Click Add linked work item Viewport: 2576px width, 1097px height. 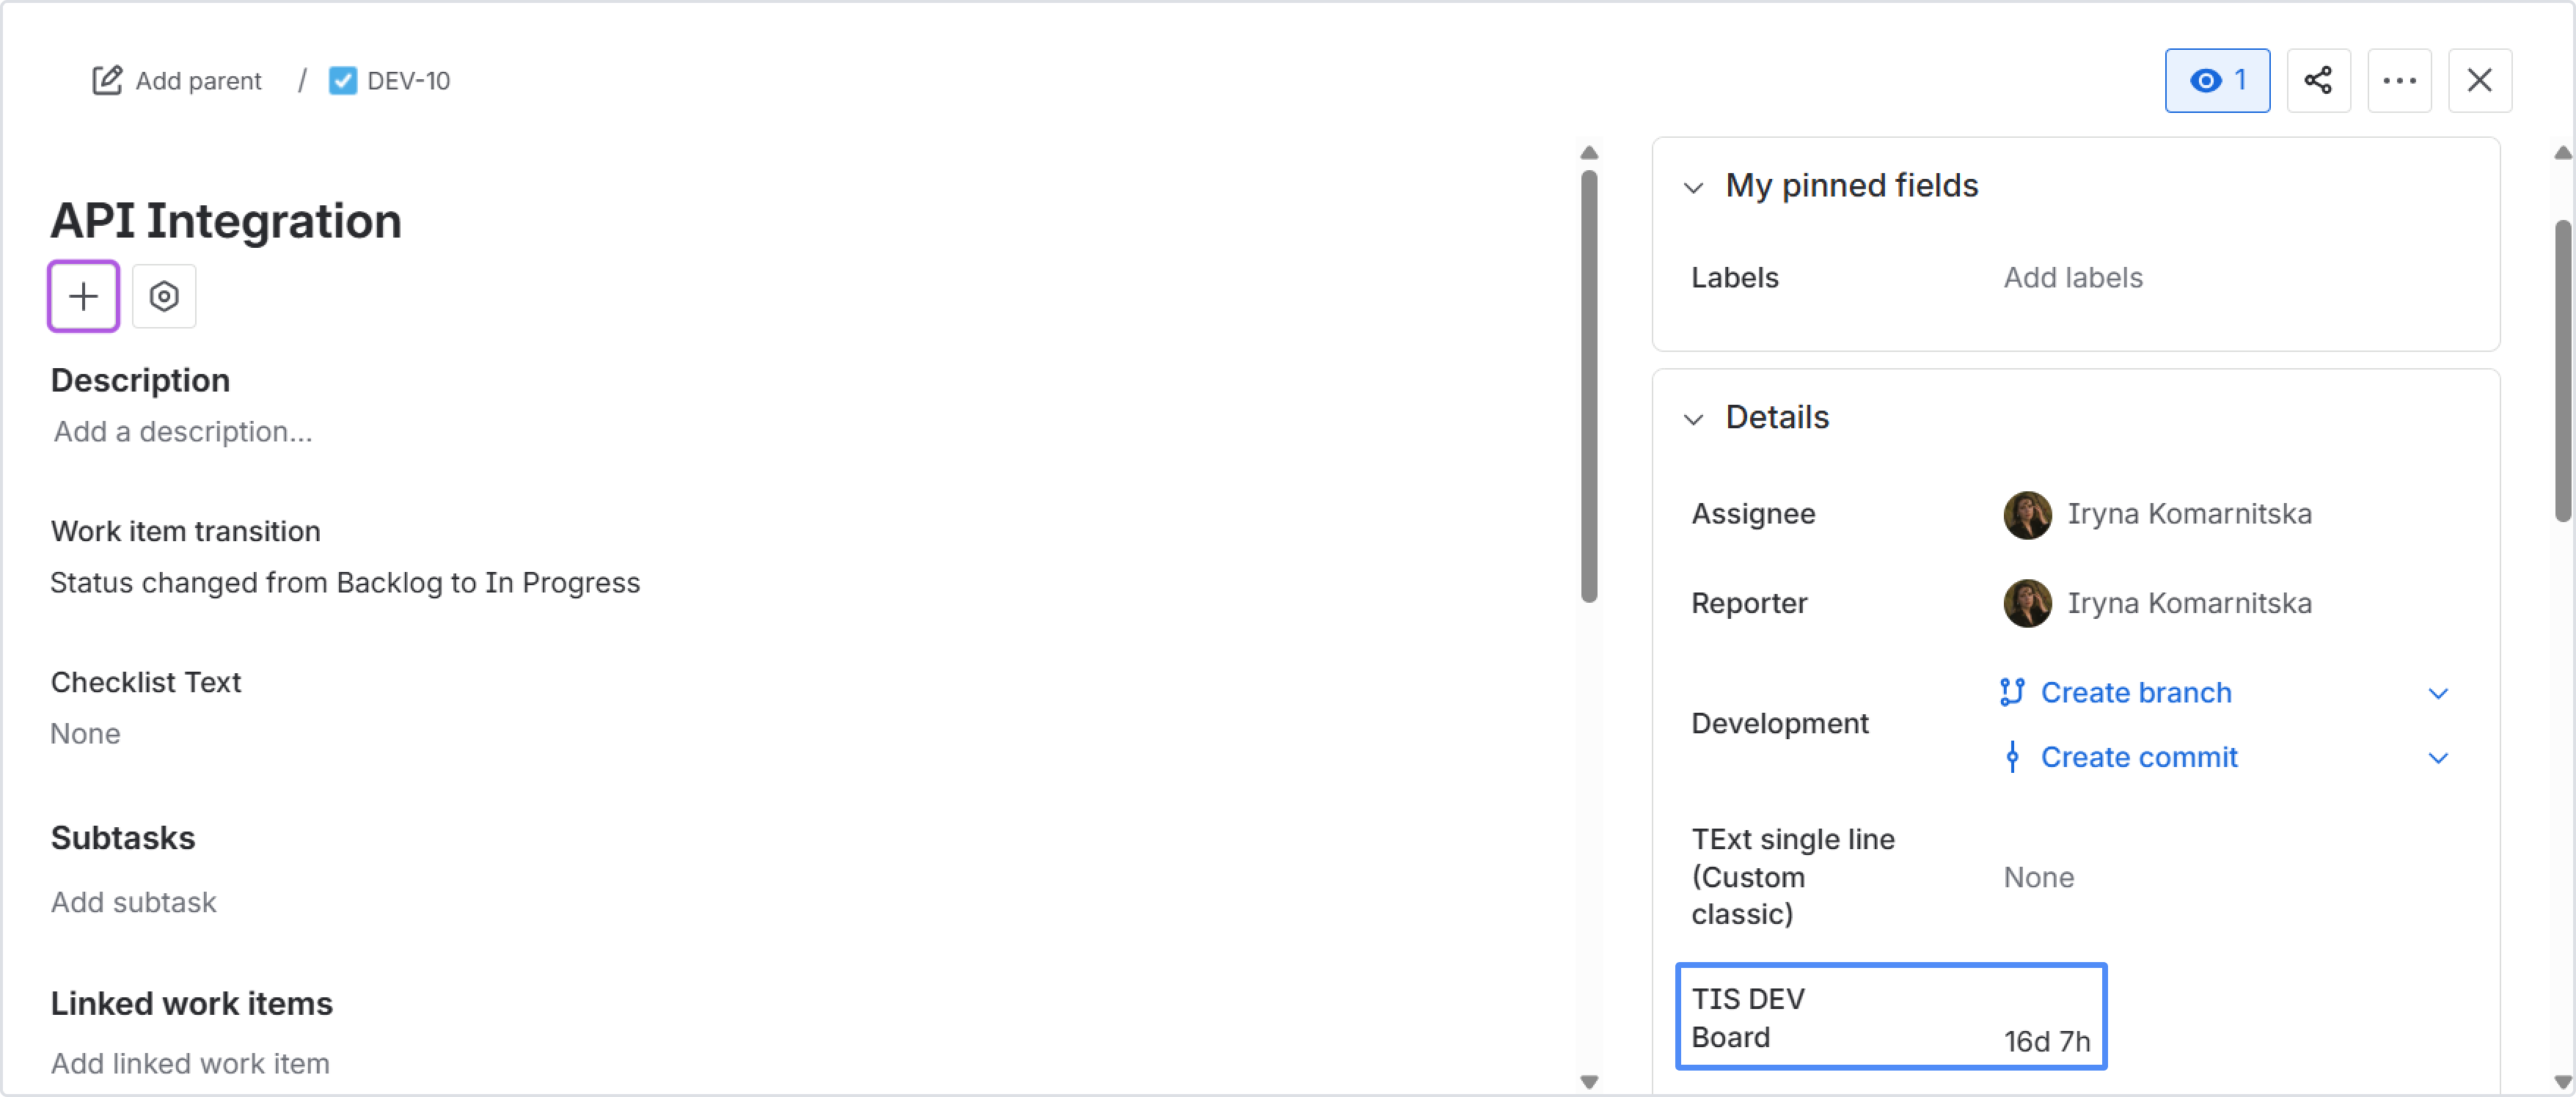tap(190, 1063)
